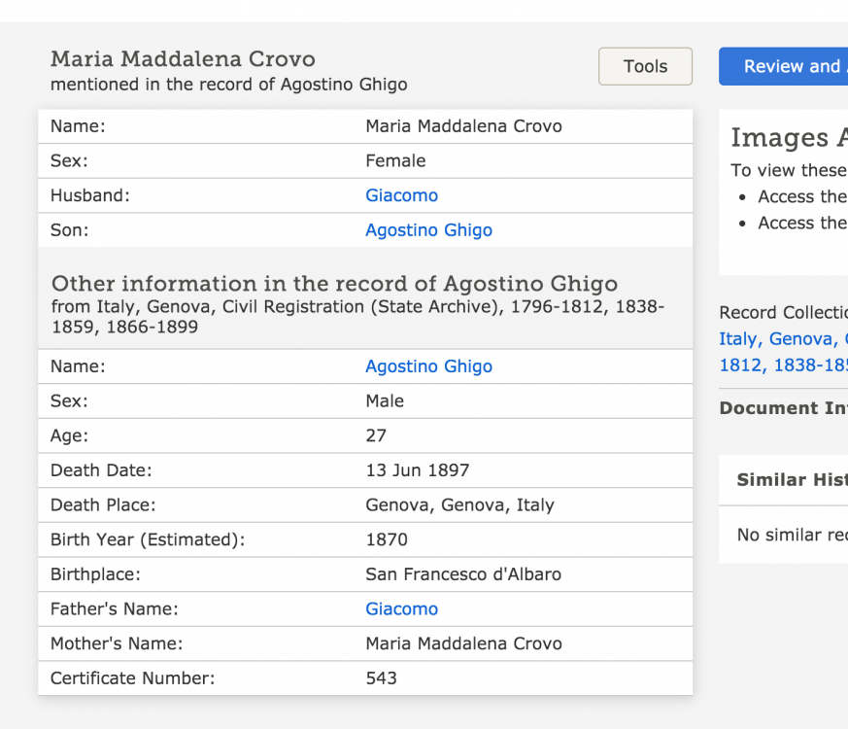The image size is (848, 729).
Task: Click the Other information in the record heading
Action: [x=334, y=284]
